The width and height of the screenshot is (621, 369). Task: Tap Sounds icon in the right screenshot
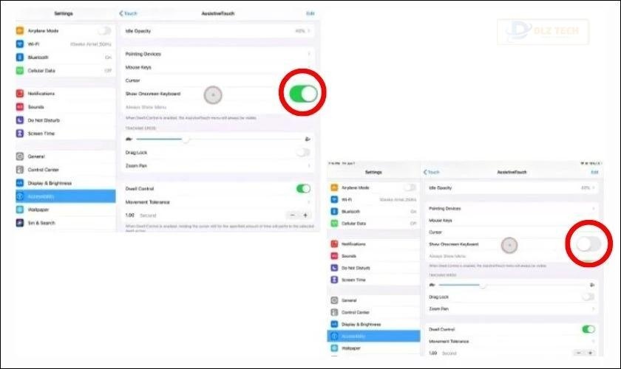(x=335, y=255)
